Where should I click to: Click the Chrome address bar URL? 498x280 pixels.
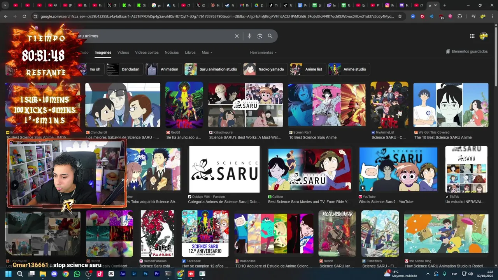217,16
